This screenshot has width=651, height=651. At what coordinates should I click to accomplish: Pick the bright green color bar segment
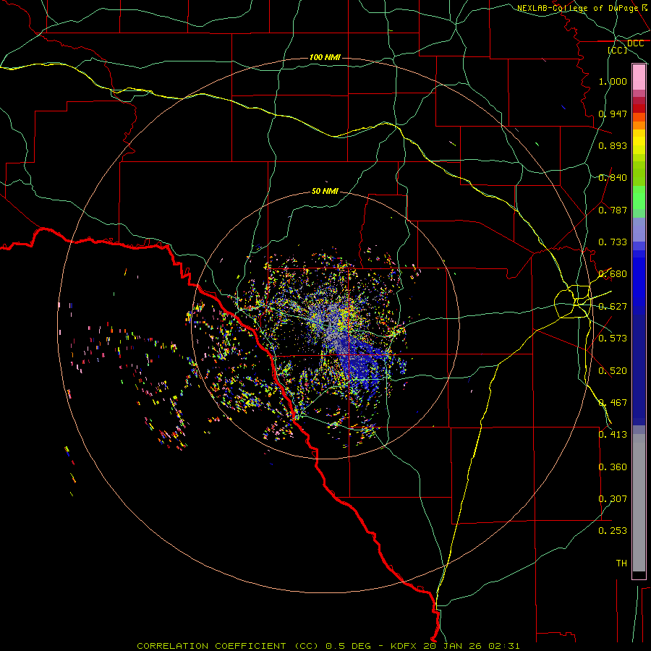pos(639,197)
